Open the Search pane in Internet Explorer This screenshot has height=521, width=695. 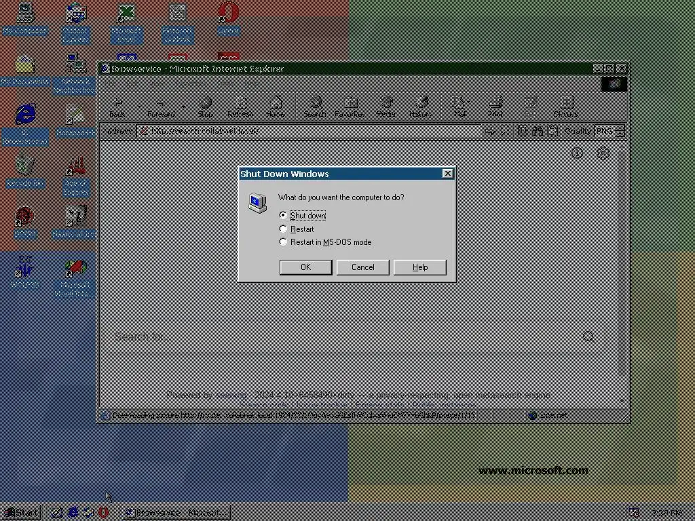315,107
